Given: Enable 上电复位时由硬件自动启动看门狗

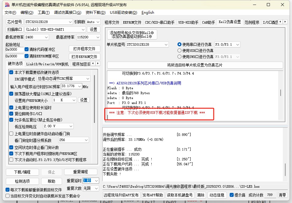Looking at the screenshot, I should coord(11,134).
